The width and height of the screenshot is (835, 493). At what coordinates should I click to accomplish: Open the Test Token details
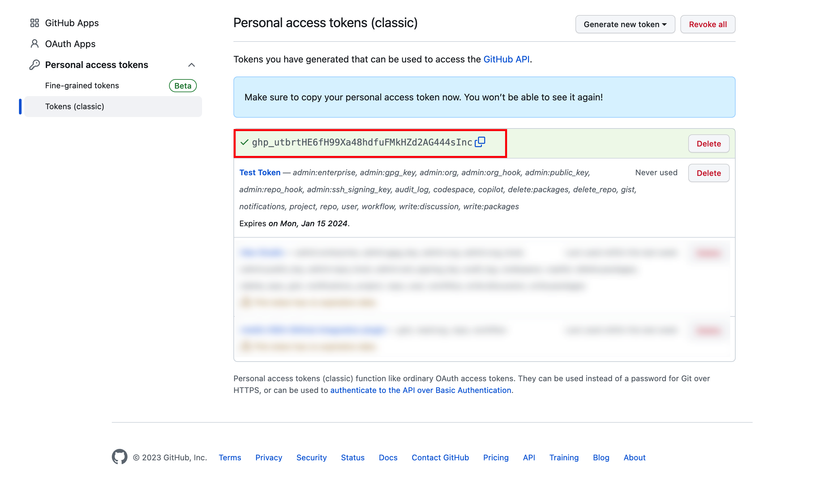[x=260, y=172]
